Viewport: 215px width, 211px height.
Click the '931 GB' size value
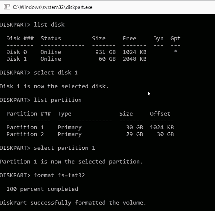pyautogui.click(x=106, y=52)
